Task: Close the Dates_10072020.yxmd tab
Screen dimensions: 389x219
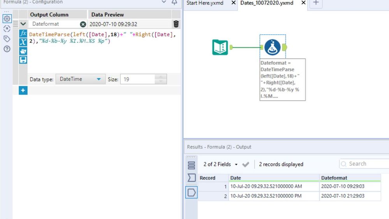Action: click(x=303, y=3)
